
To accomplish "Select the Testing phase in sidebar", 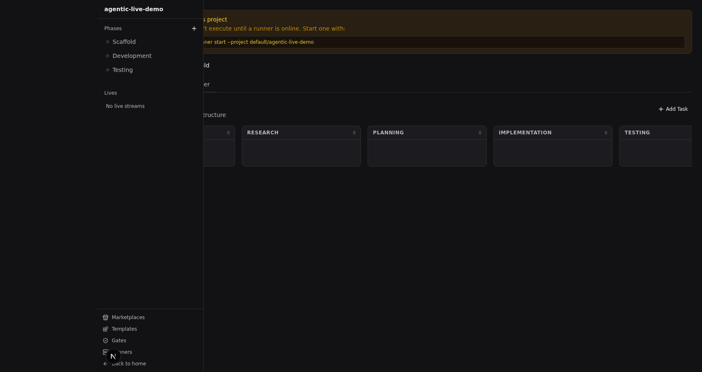I will click(x=123, y=70).
